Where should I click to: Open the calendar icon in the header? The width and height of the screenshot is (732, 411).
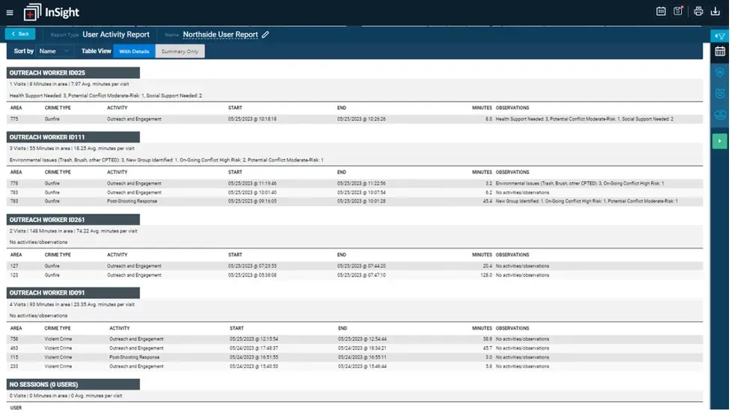click(661, 11)
